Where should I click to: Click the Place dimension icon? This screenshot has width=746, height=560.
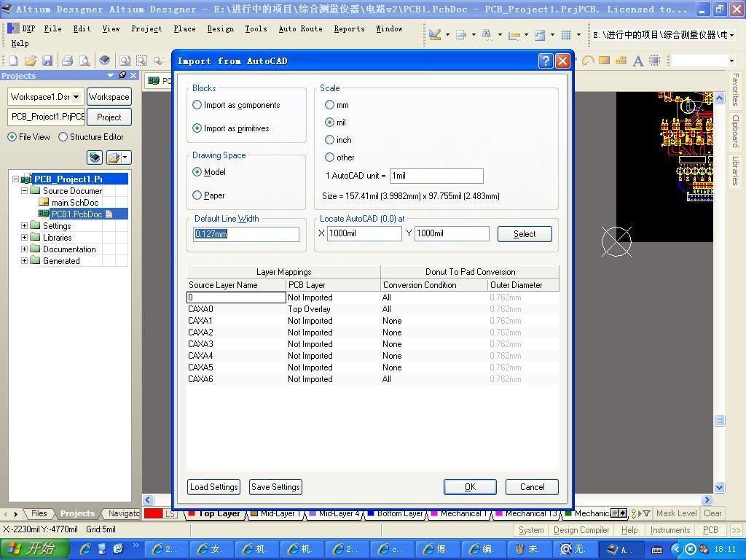tap(514, 35)
